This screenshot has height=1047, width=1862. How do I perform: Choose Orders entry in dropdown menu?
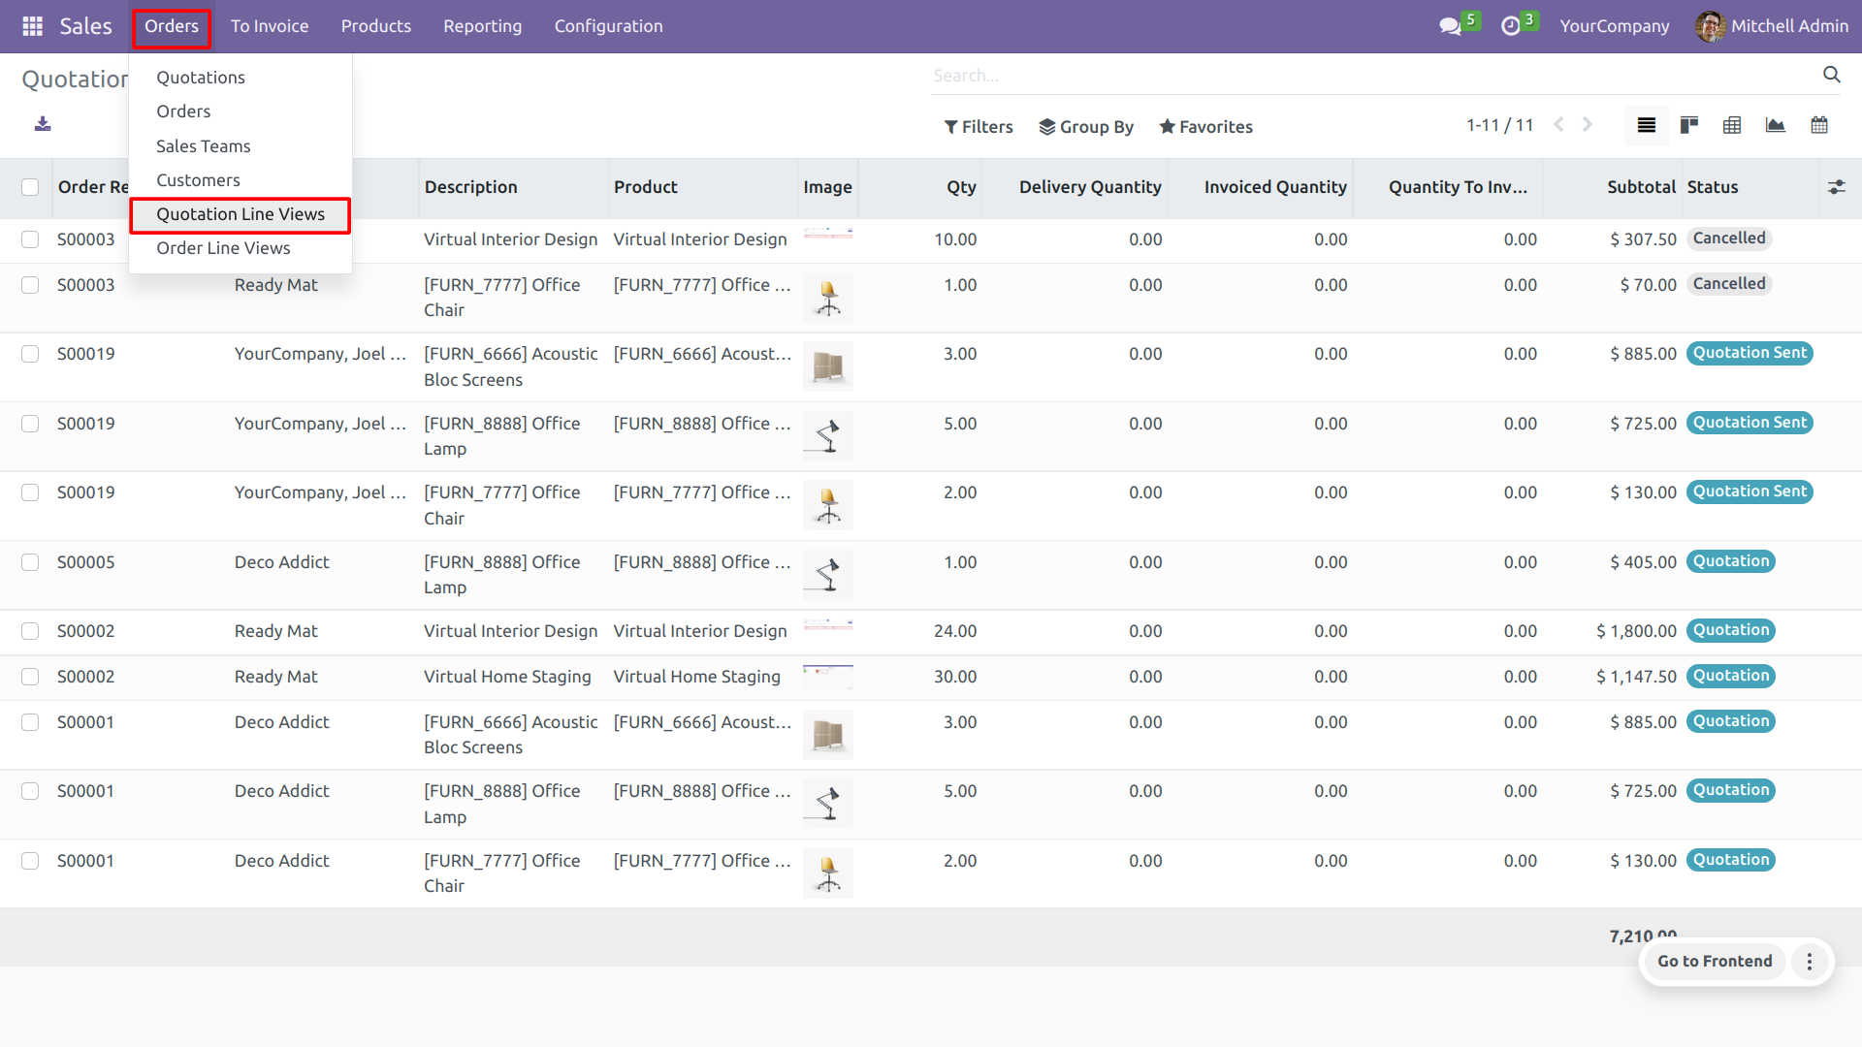point(183,111)
